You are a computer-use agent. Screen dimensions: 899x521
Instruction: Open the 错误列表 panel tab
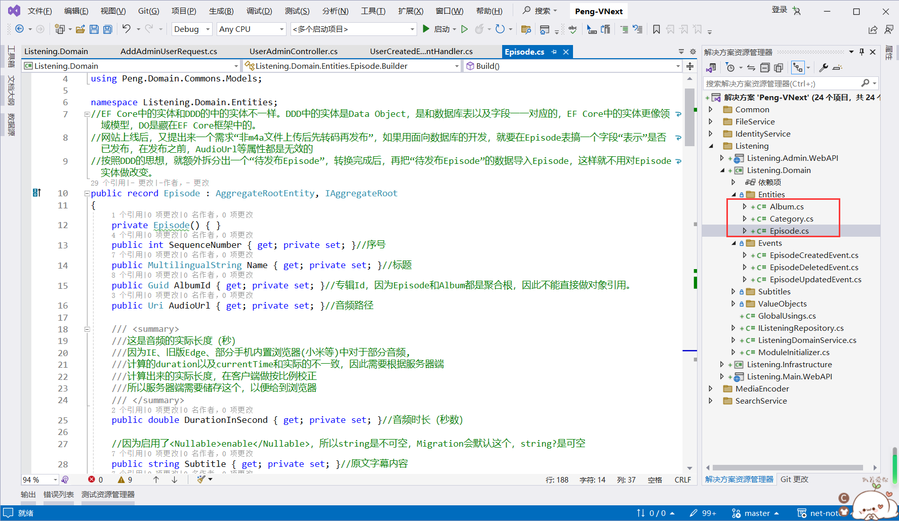[x=59, y=494]
